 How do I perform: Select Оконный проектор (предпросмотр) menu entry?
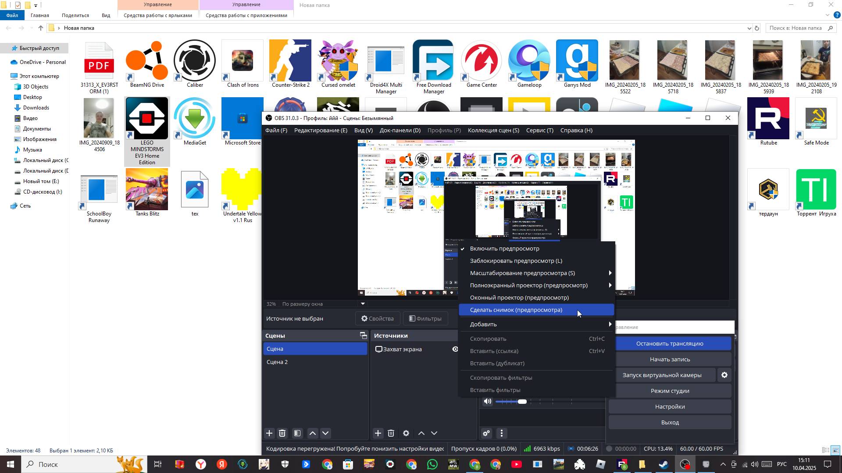pos(519,297)
